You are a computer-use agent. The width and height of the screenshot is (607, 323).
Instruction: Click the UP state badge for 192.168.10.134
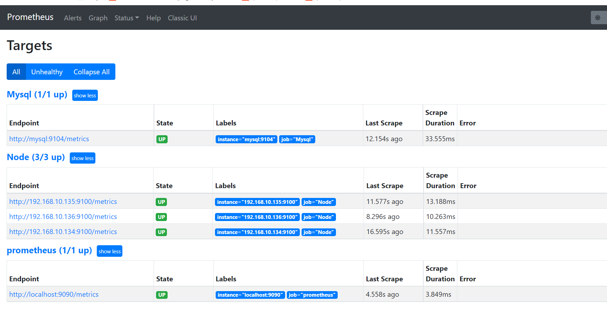click(x=161, y=232)
